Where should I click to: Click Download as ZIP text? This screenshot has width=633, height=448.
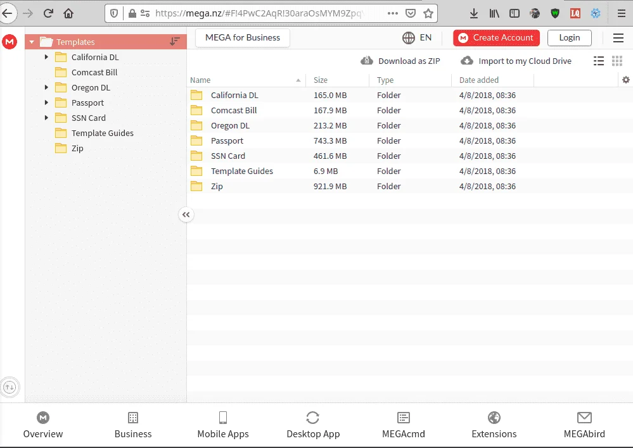click(409, 61)
